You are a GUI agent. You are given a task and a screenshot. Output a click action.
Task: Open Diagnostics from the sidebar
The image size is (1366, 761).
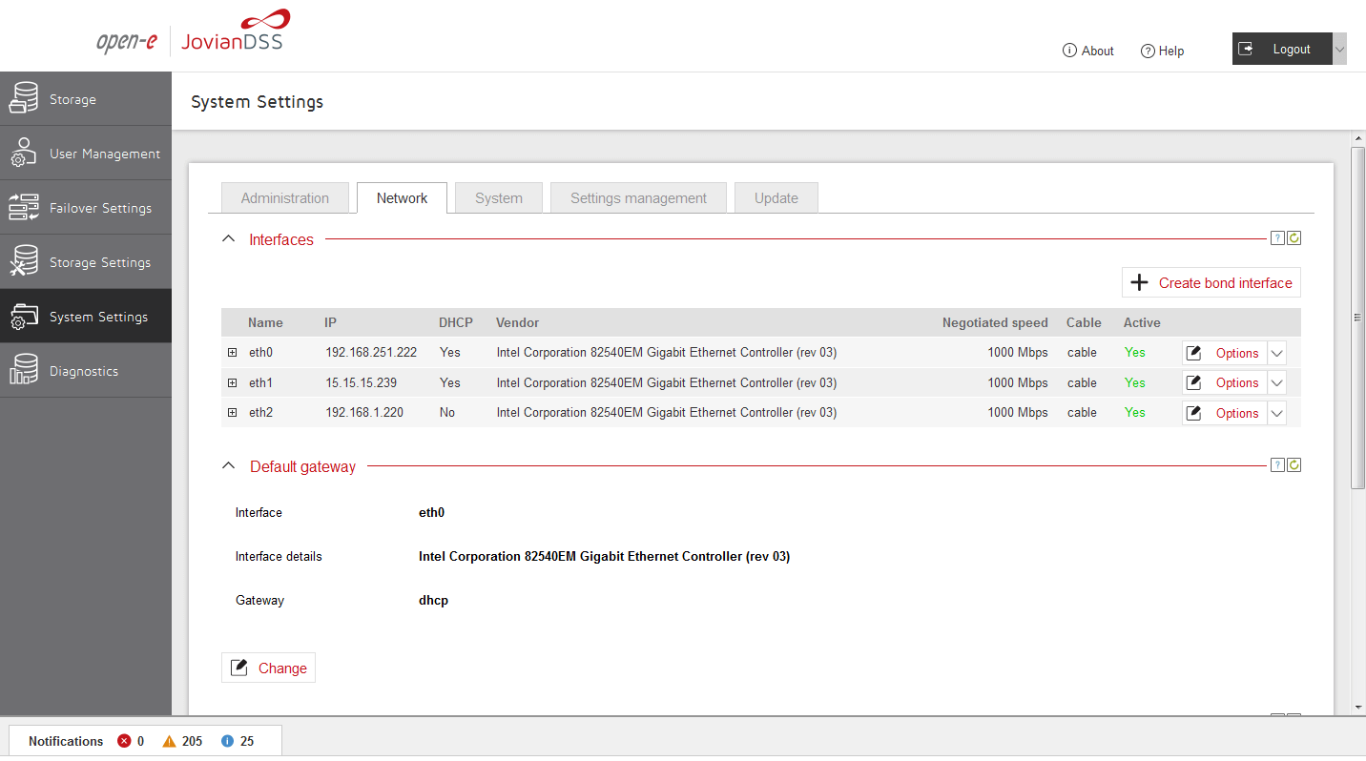[86, 371]
